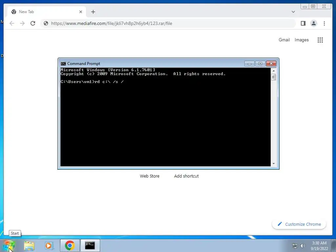
Task: Open Windows Media Player from taskbar
Action: coord(49,245)
